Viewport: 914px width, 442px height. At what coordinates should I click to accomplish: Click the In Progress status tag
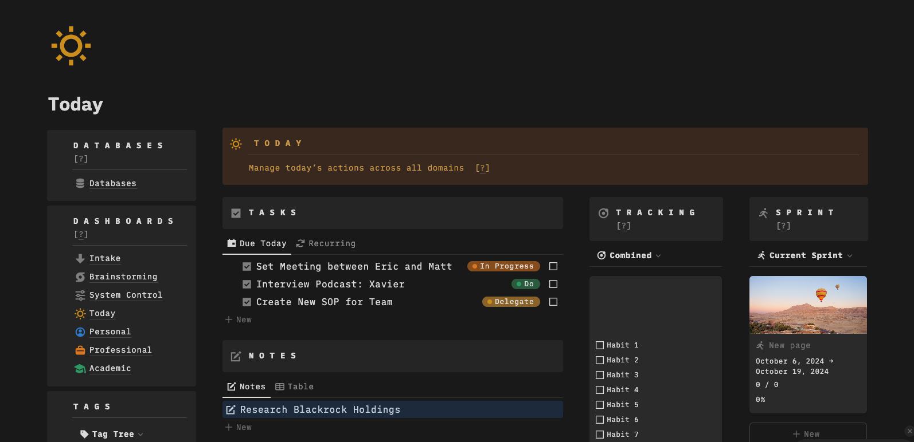[503, 266]
